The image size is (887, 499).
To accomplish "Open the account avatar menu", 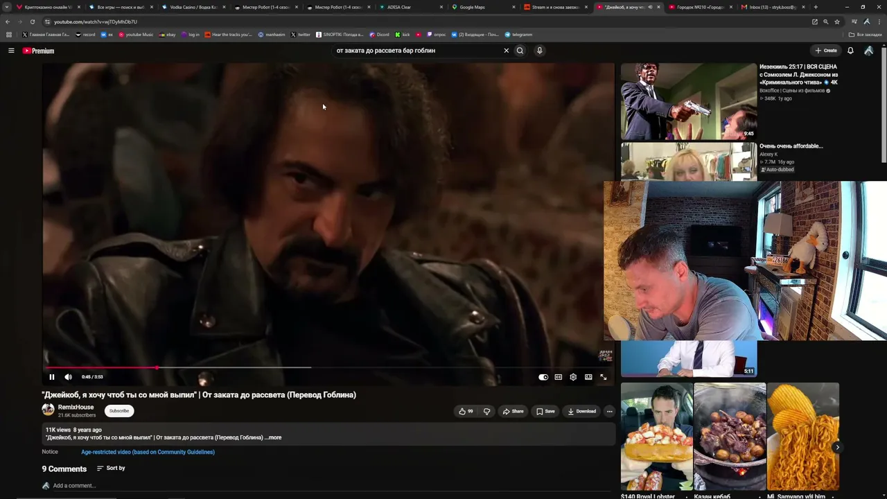I will tap(868, 51).
